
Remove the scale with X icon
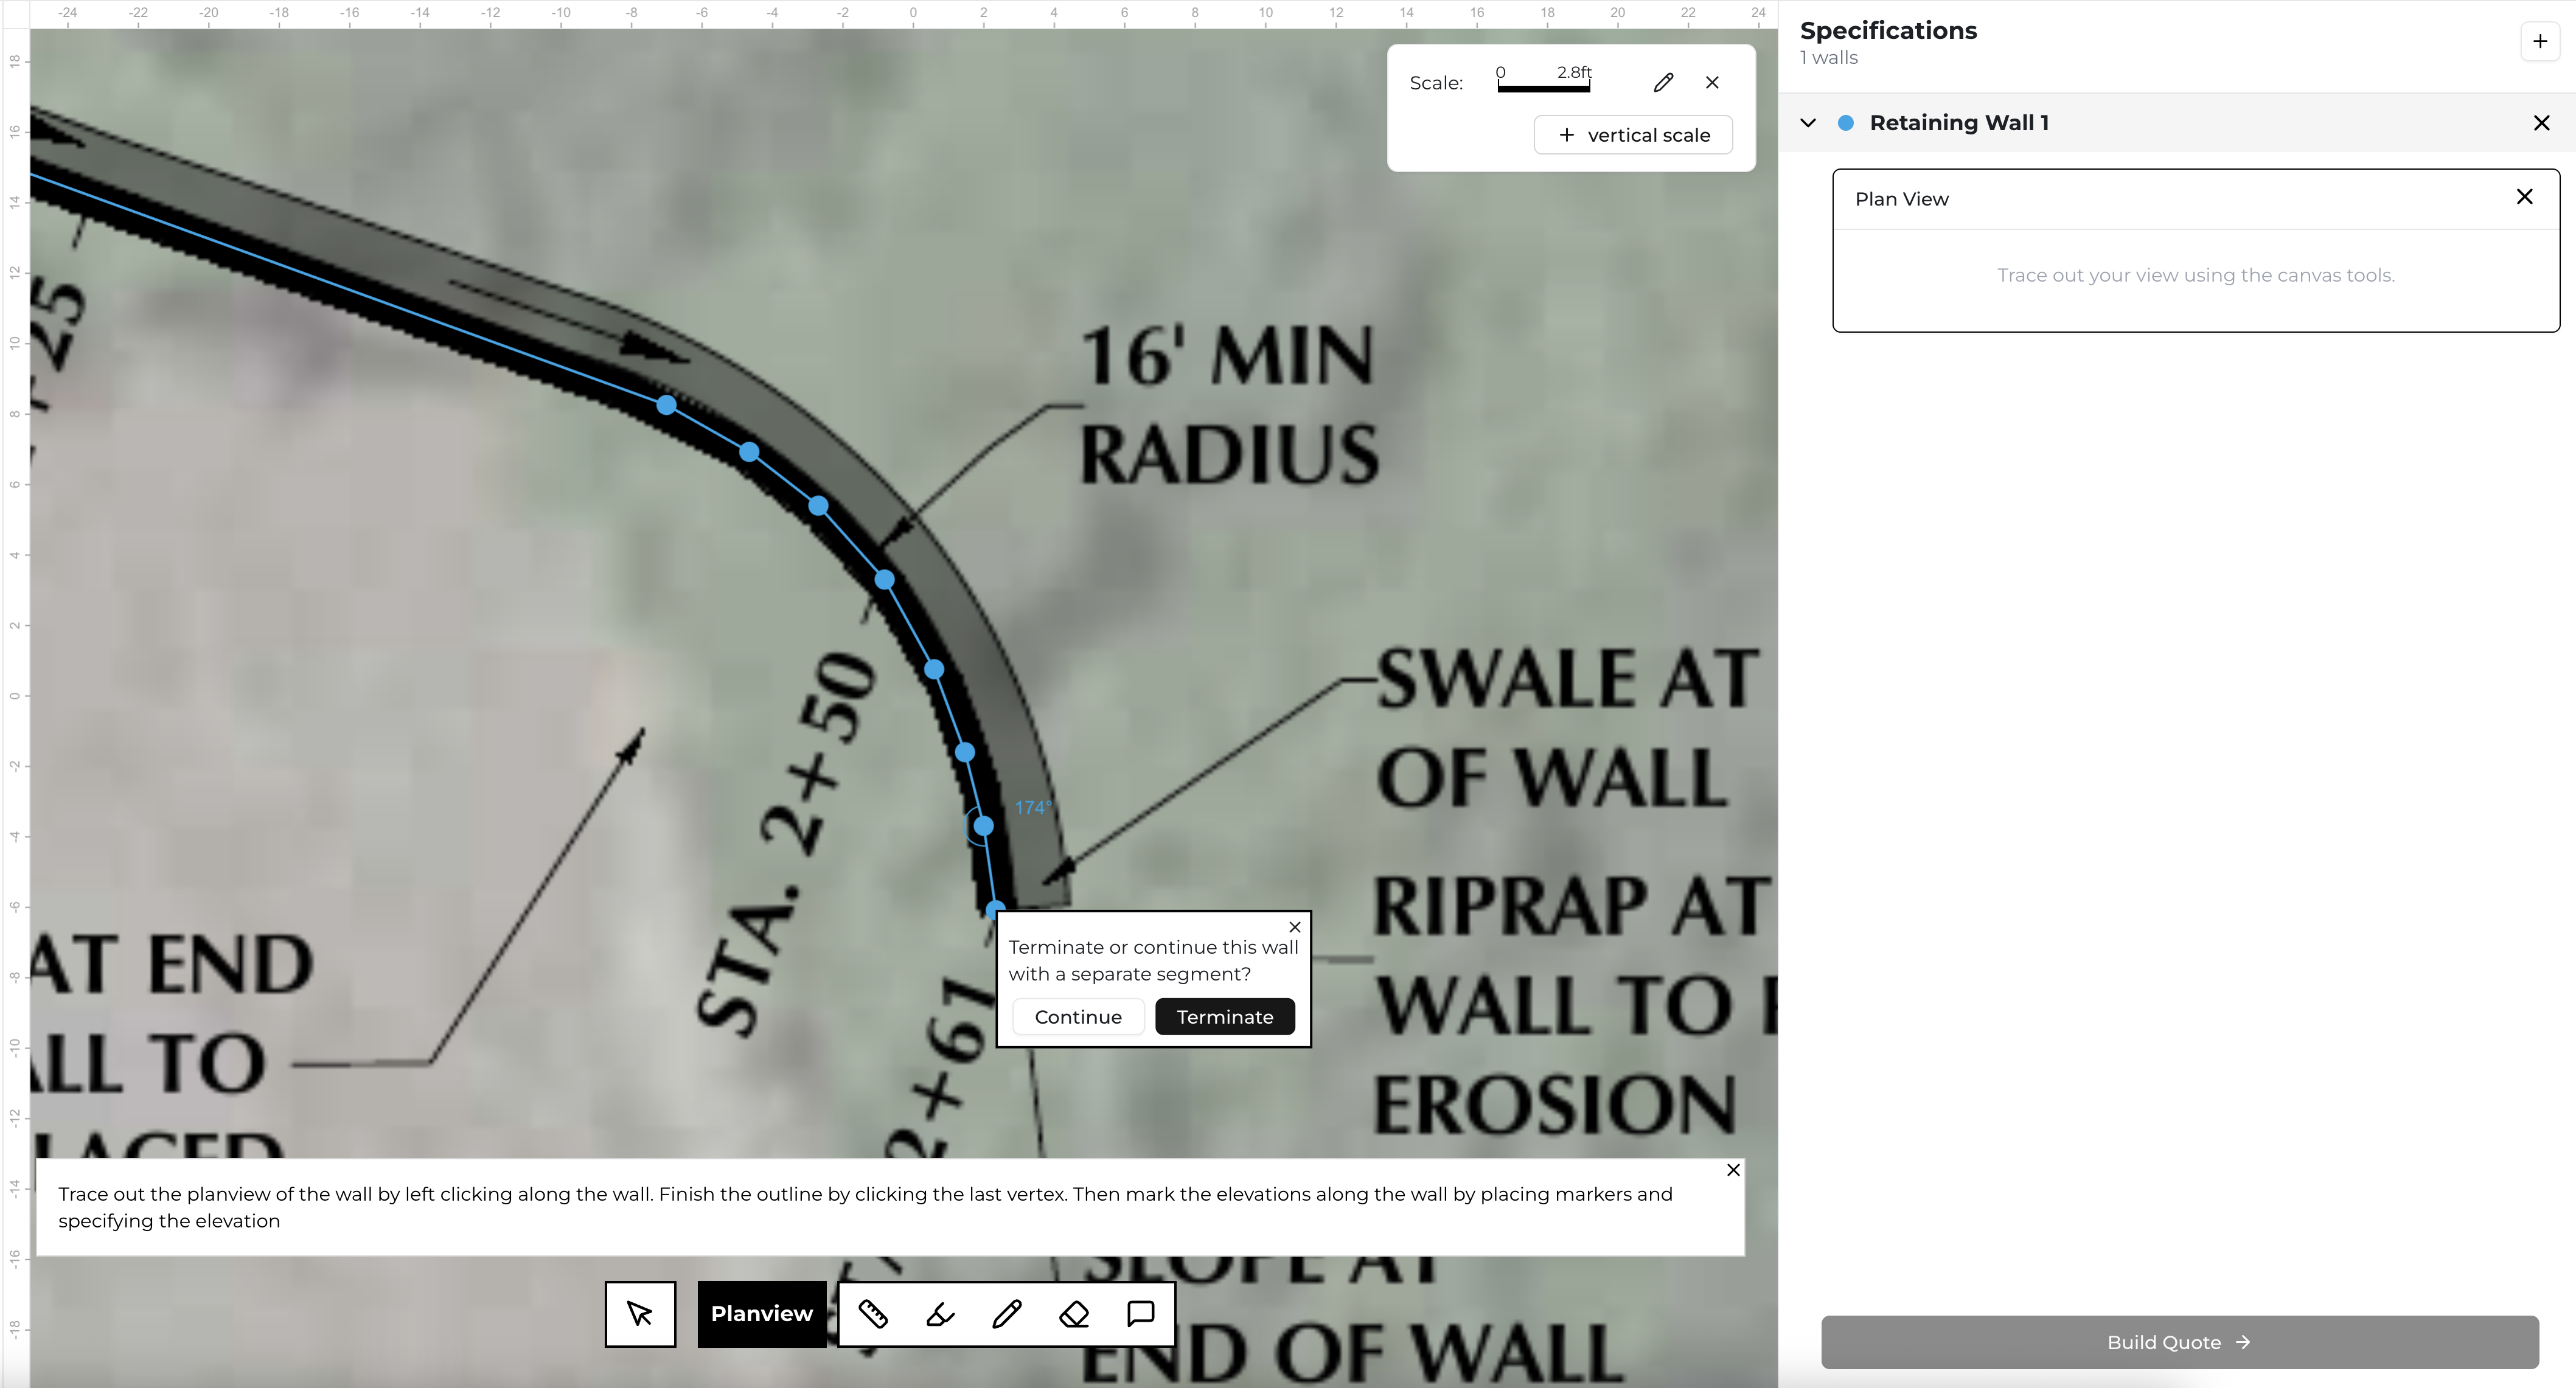coord(1712,83)
